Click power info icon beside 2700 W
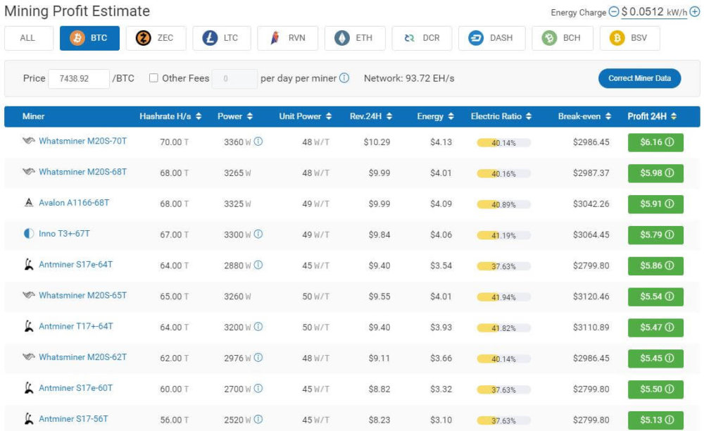This screenshot has width=704, height=431. (258, 388)
